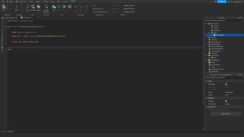Open the PLUGINS ribbon tab
Viewport: 244px width, 137px height.
65,2
